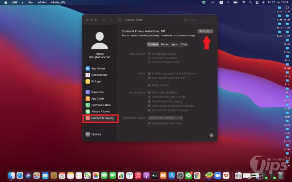The width and height of the screenshot is (292, 182).
Task: Click the user avatar picture
Action: click(99, 40)
